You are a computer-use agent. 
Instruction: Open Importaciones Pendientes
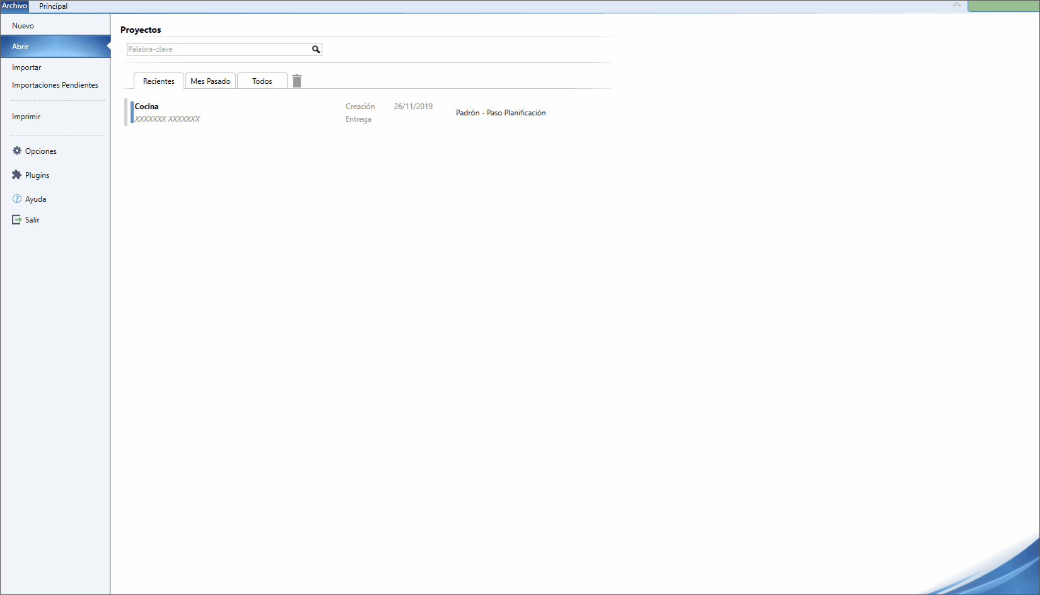point(56,85)
